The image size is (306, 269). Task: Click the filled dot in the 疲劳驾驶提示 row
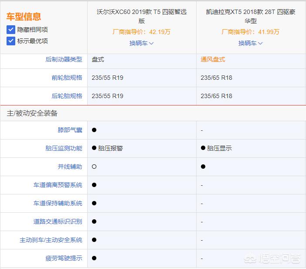click(x=94, y=258)
